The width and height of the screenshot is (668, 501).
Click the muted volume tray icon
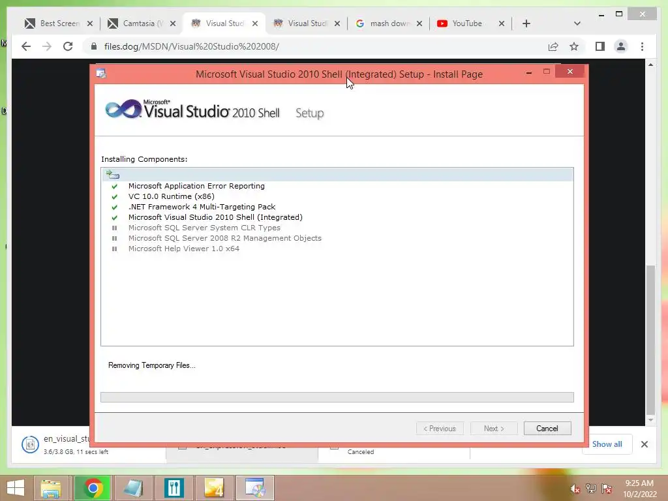coord(575,489)
